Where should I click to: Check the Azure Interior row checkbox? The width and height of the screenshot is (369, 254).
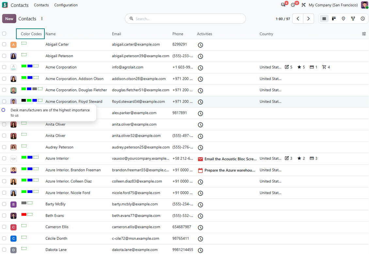tap(4, 158)
